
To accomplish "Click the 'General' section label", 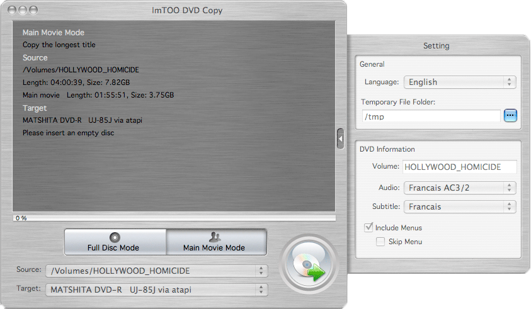I will pos(372,64).
